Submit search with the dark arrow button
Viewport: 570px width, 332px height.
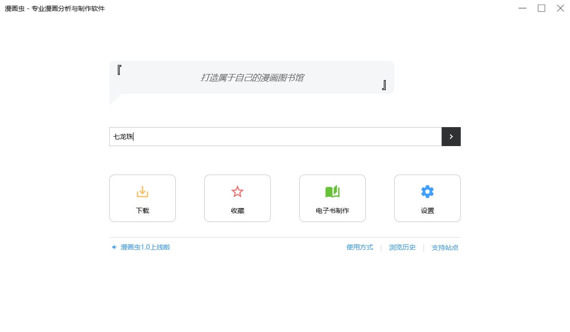(451, 137)
